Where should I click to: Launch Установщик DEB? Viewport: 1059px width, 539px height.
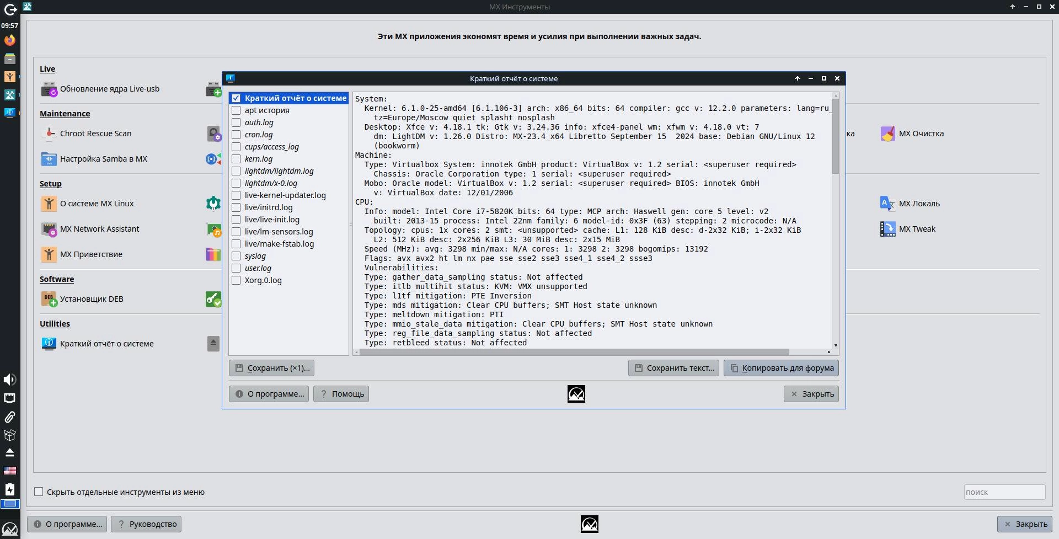tap(83, 299)
